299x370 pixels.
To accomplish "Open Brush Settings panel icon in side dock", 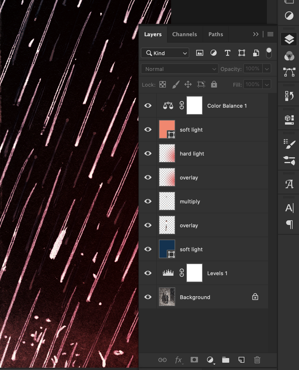I will tap(289, 144).
